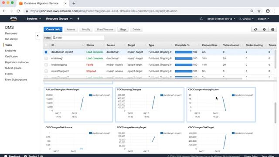
Task: Check the mysql1topgsql1 task checkbox
Action: (46, 71)
